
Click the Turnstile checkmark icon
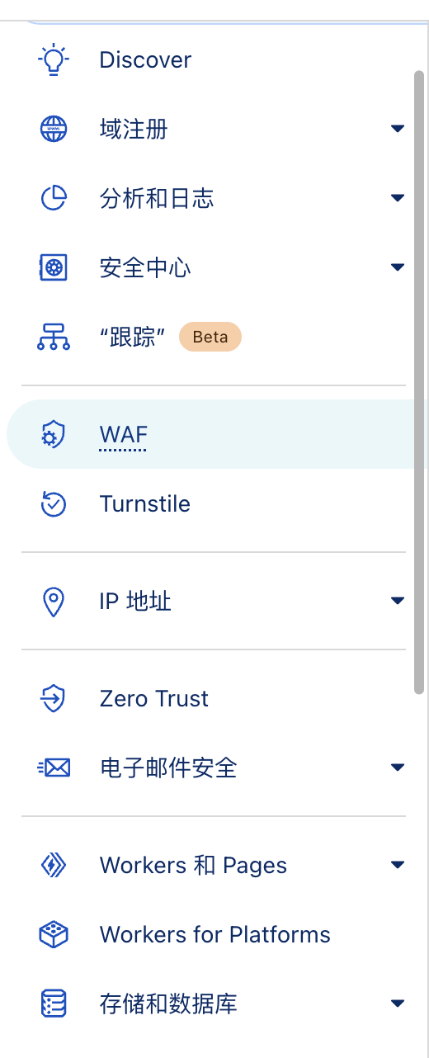pos(54,504)
